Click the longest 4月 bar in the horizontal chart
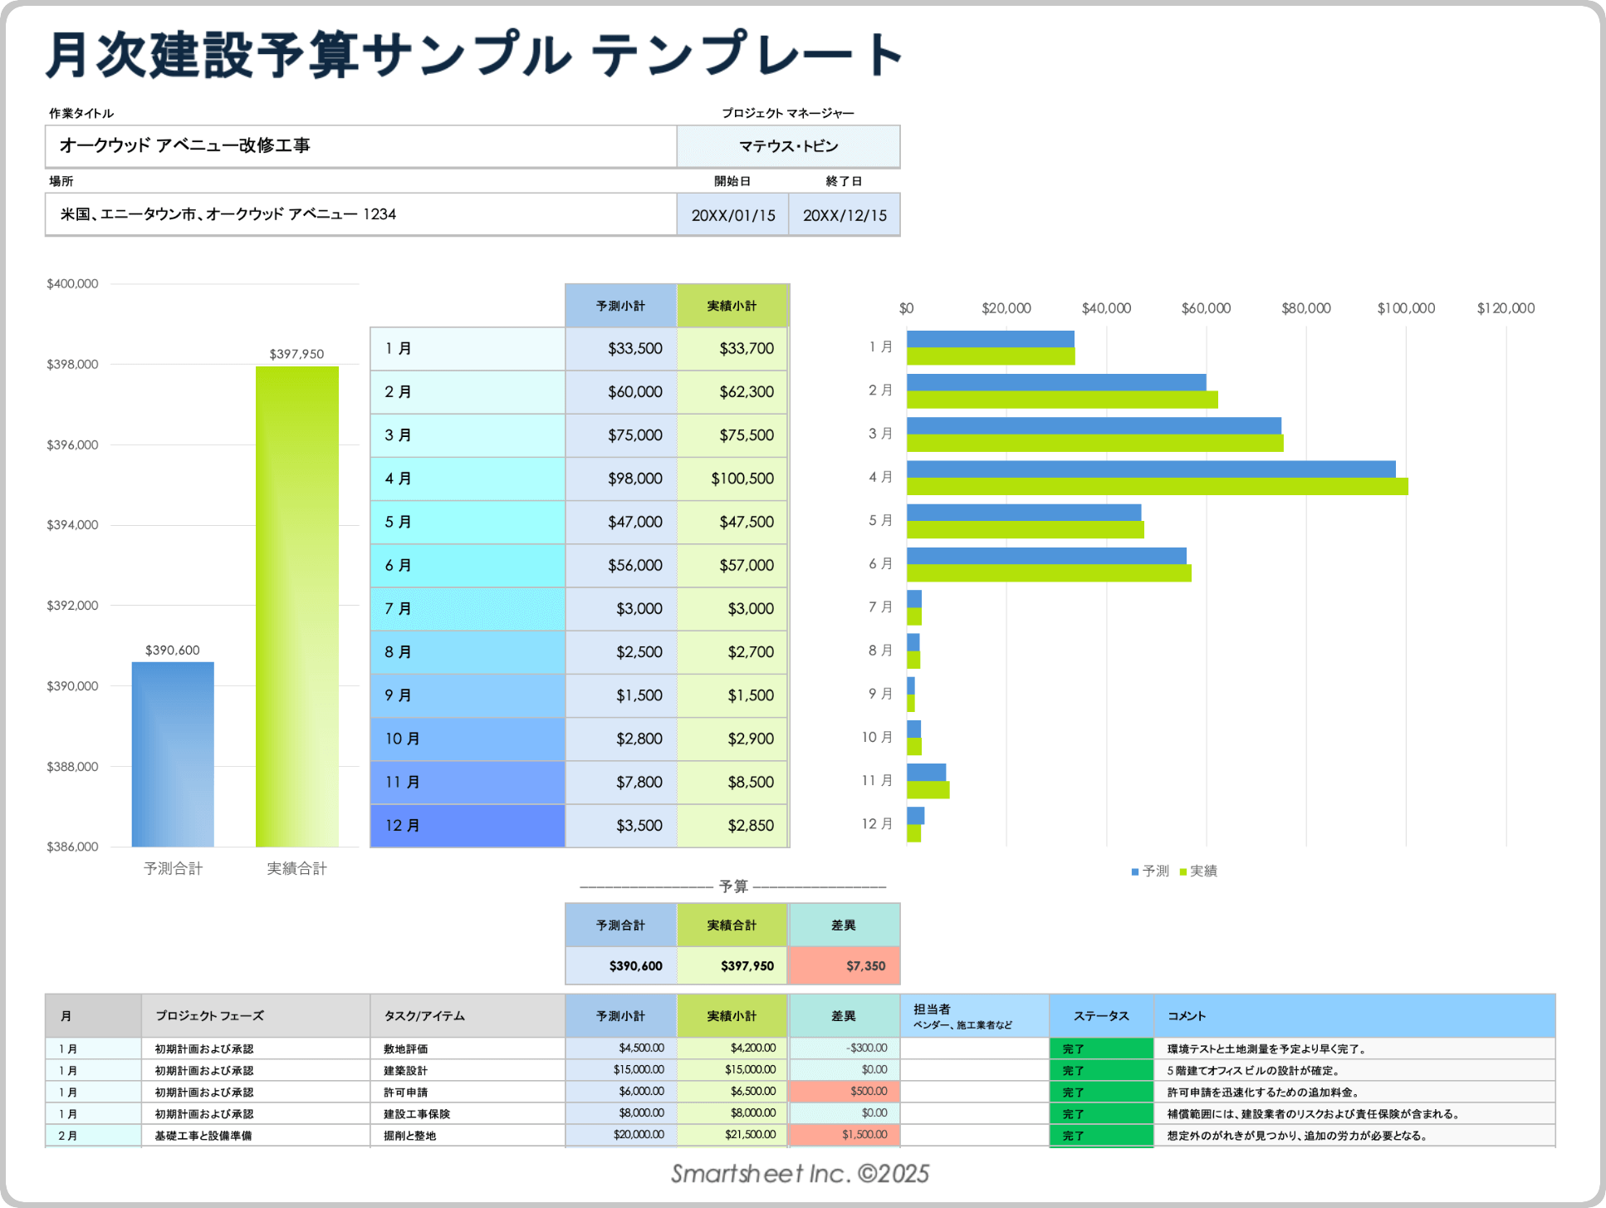 point(1158,485)
